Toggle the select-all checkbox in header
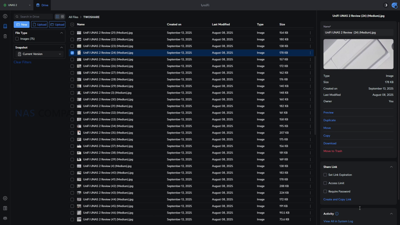Image resolution: width=400 pixels, height=225 pixels. (x=72, y=25)
